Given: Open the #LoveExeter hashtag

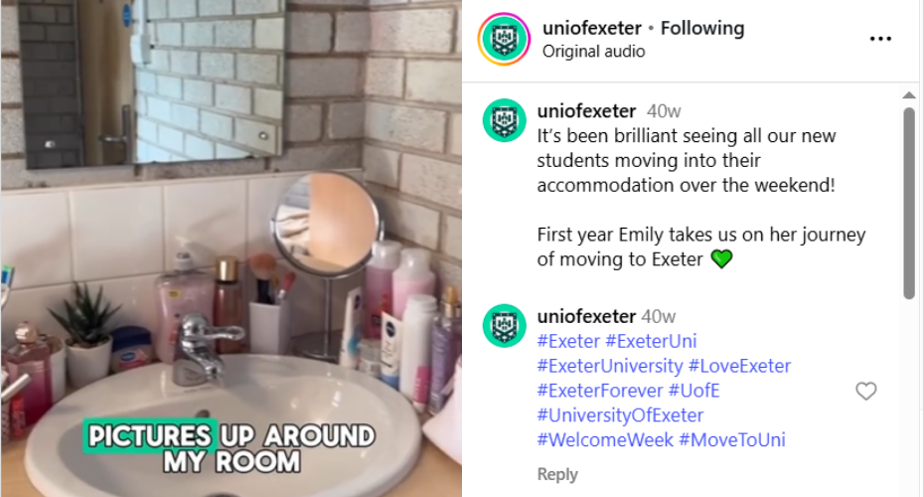Looking at the screenshot, I should click(739, 366).
